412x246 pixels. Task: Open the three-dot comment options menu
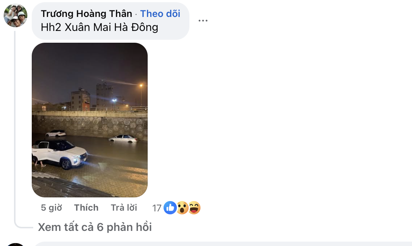point(203,20)
